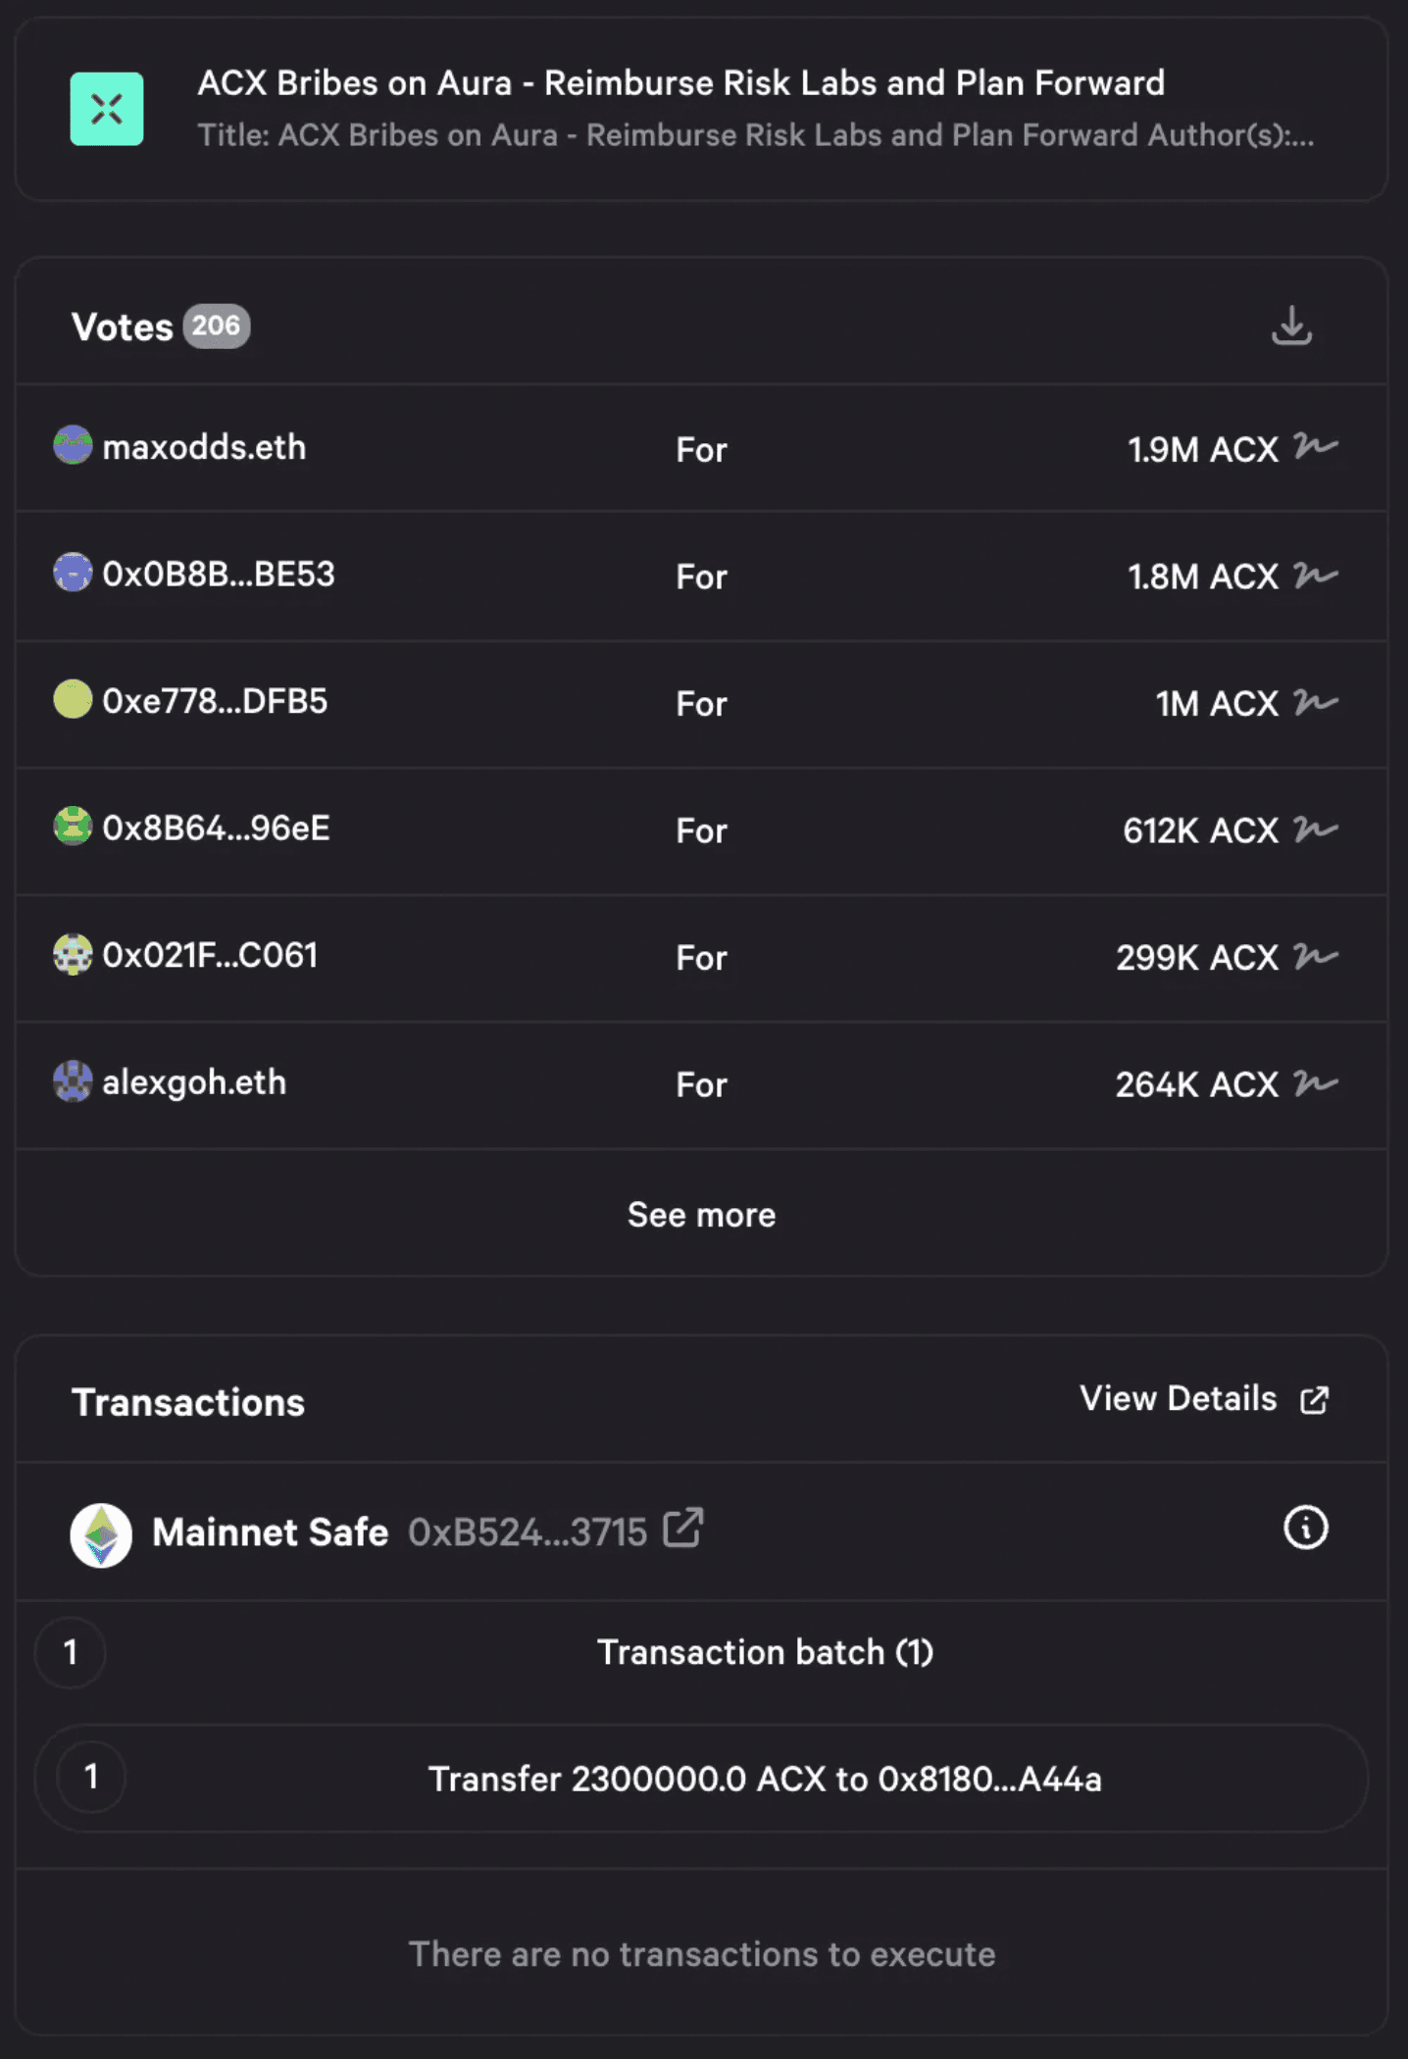
Task: Open the Mainnet Safe address external link icon
Action: [683, 1529]
